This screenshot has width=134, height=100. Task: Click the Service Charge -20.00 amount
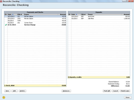click(x=64, y=25)
